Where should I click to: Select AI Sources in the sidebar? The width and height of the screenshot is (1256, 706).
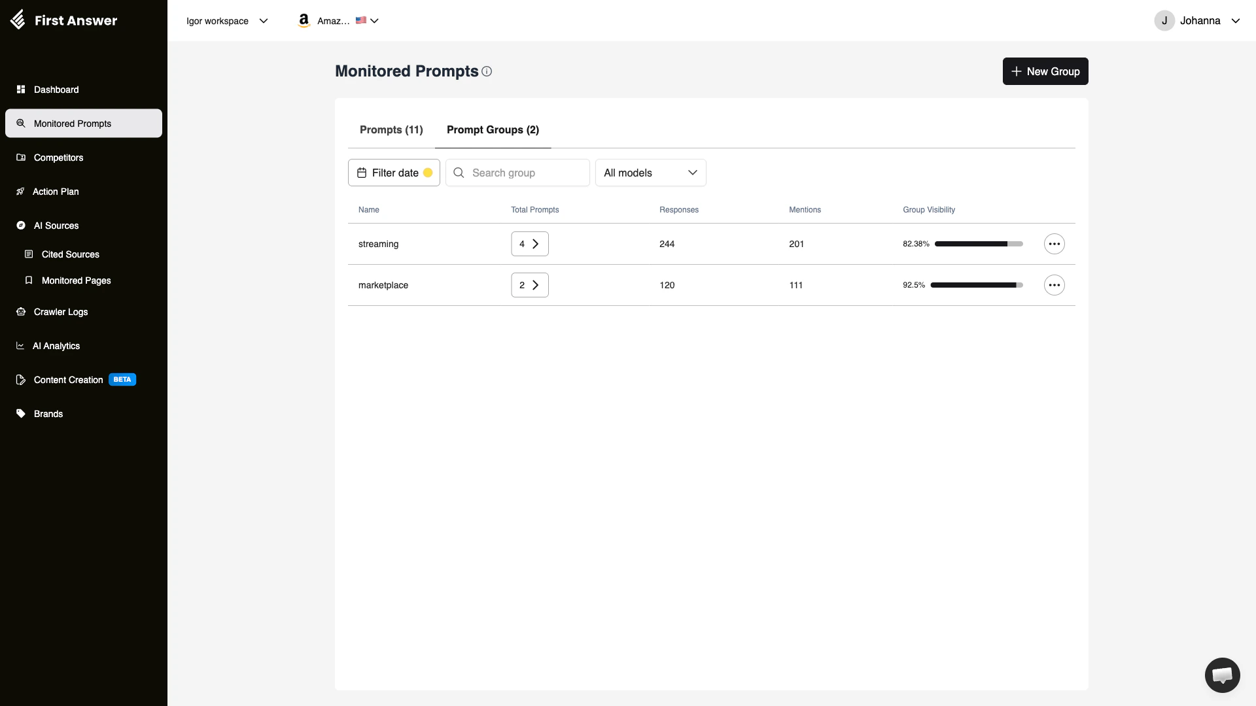coord(56,226)
